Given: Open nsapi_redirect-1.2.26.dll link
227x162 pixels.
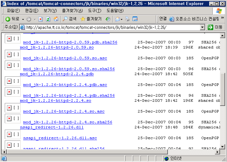Looking at the screenshot, I should tap(52, 127).
